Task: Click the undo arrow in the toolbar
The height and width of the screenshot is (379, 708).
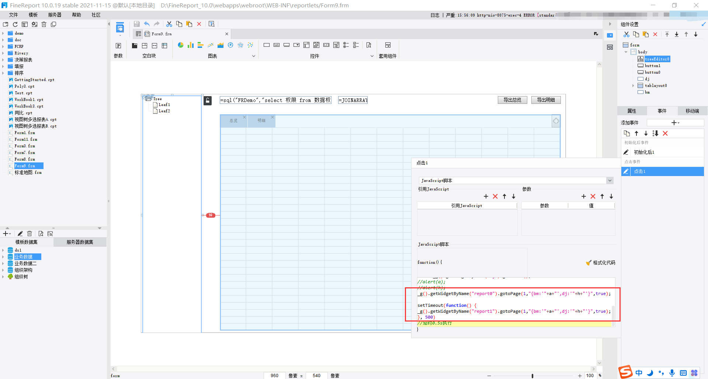Action: (x=147, y=24)
